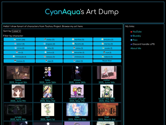The height and width of the screenshot is (125, 166).
Task: Click the YouTube logo icon
Action: [x=131, y=32]
